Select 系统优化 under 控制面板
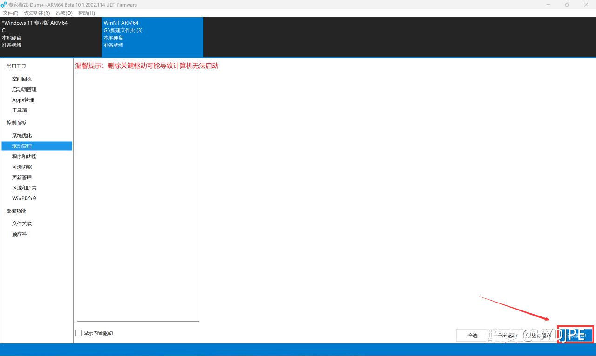Screen dimensions: 596x356 22,136
